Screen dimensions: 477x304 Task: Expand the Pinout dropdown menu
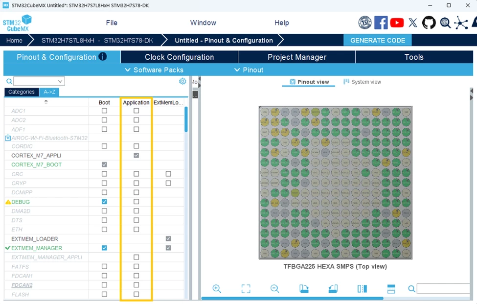(x=249, y=70)
